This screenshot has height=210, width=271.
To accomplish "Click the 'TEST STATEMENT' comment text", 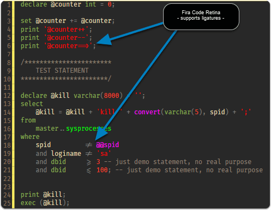I will pos(62,71).
